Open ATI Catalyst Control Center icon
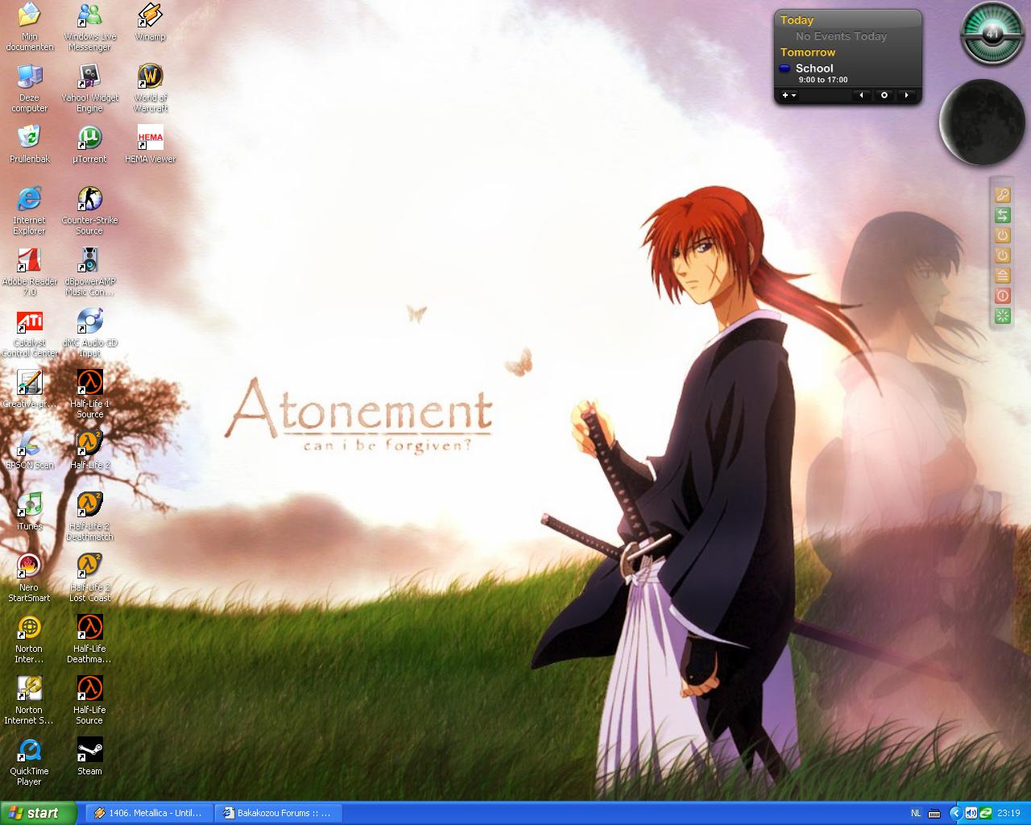Image resolution: width=1031 pixels, height=825 pixels. (x=29, y=334)
